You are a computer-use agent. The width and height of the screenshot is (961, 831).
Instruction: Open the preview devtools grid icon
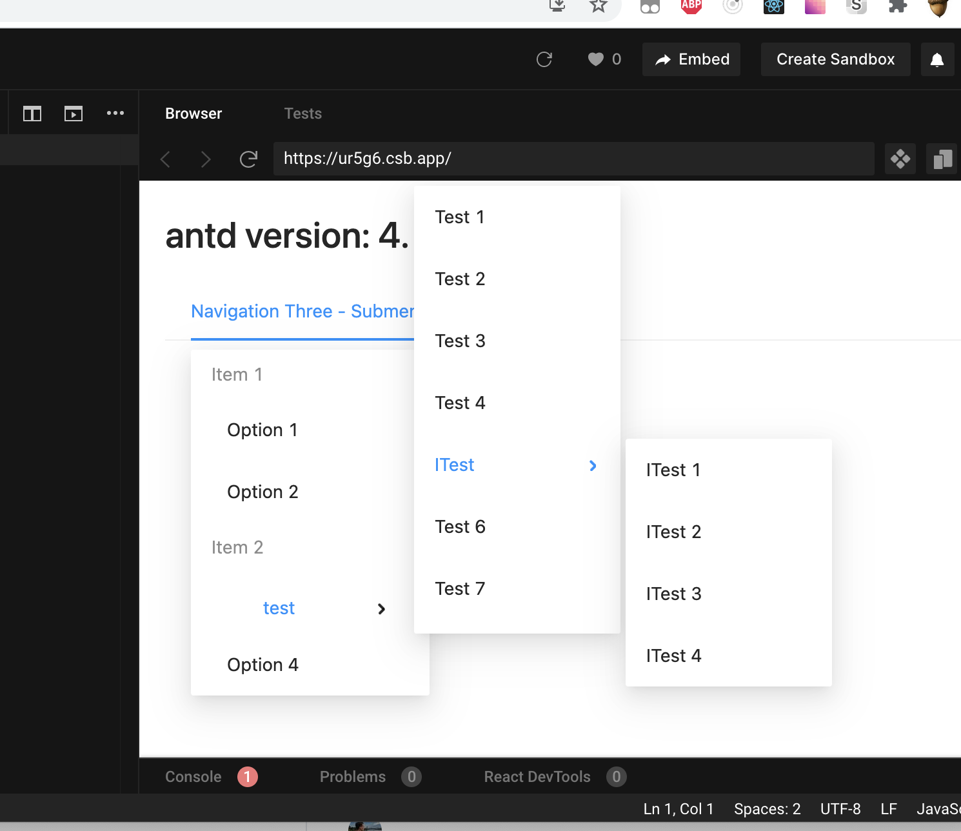900,159
